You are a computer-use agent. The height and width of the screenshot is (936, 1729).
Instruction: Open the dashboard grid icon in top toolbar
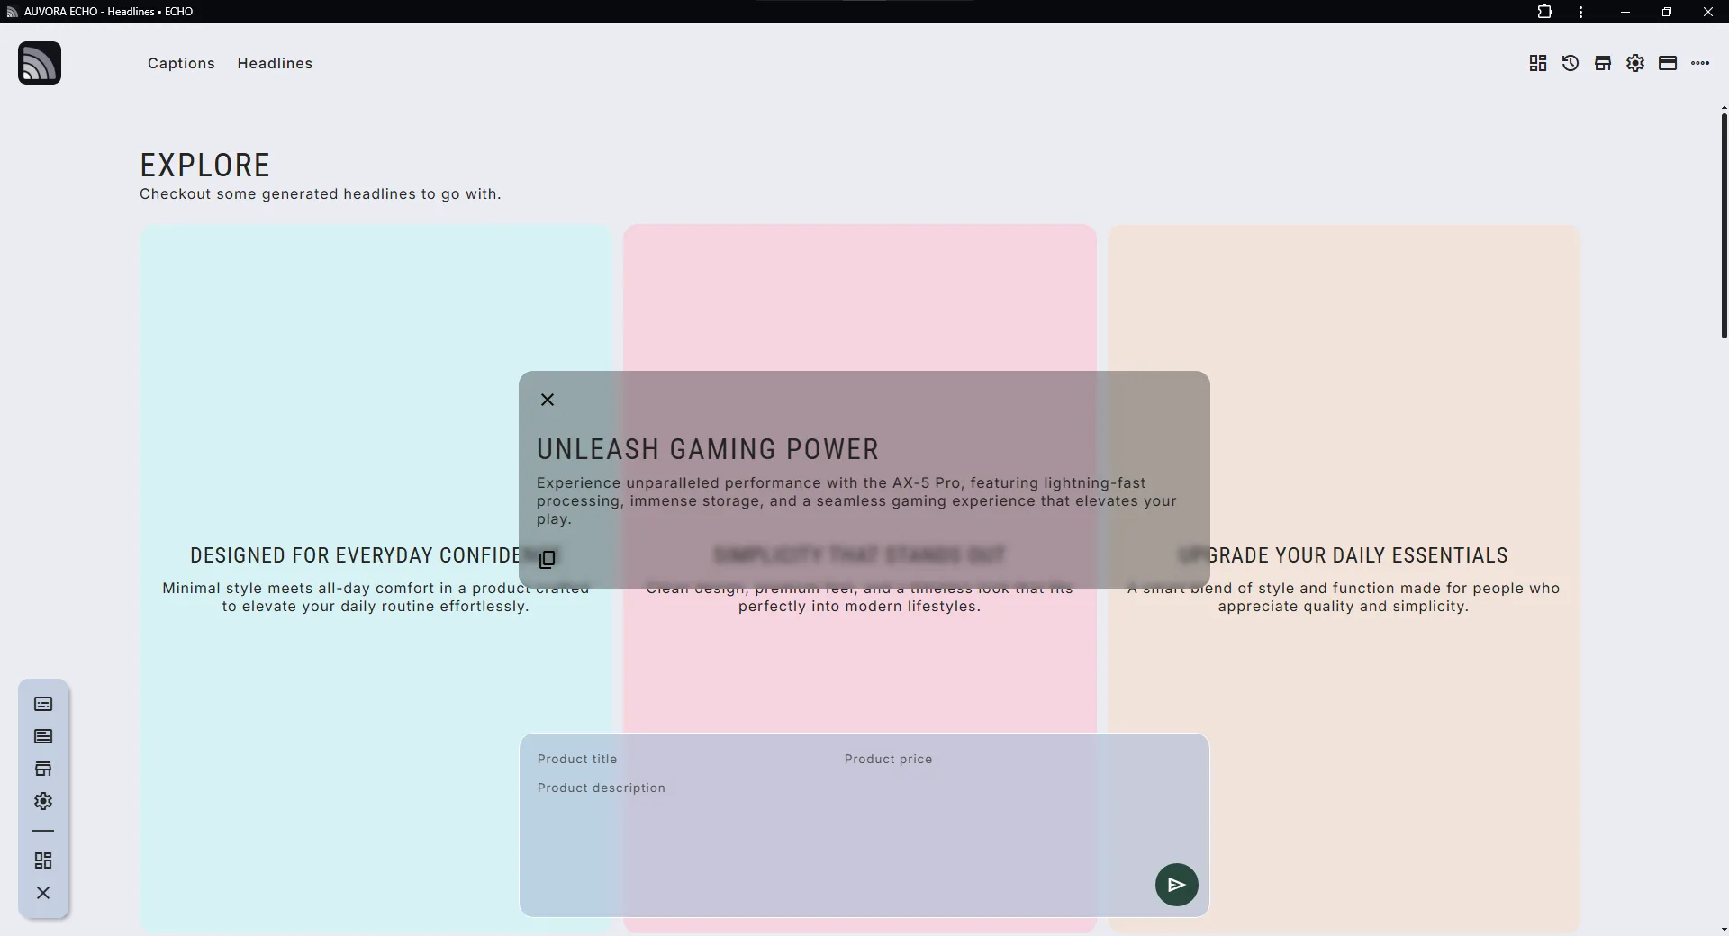pos(1538,63)
